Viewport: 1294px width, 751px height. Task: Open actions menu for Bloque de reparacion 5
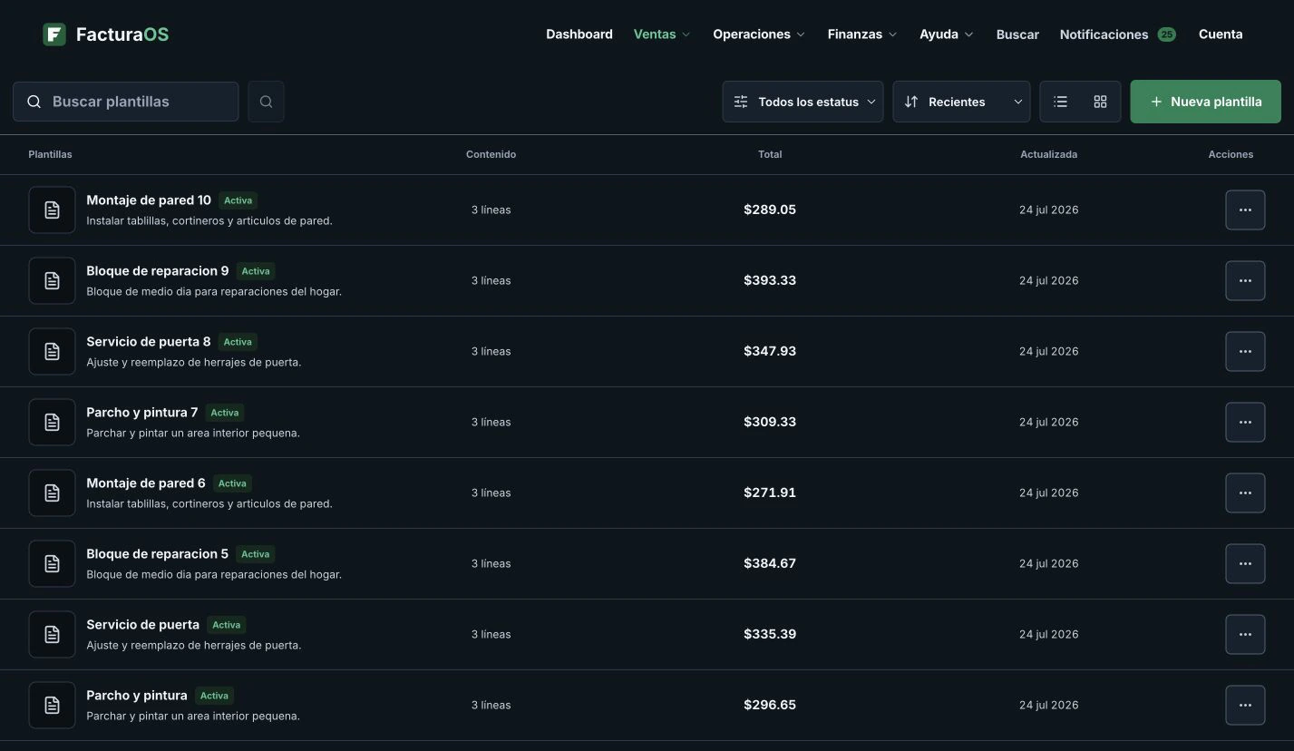point(1245,563)
